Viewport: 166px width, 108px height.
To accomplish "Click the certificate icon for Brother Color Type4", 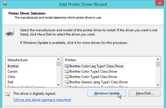I will coord(67,77).
